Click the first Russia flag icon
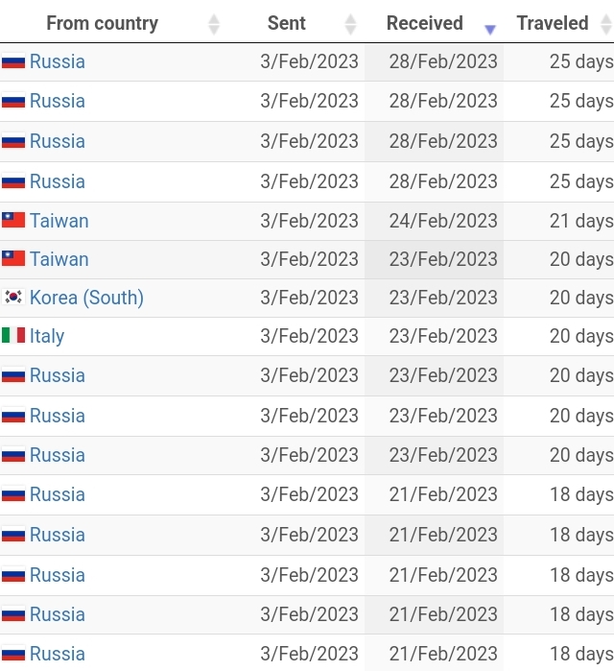614x671 pixels. 13,61
